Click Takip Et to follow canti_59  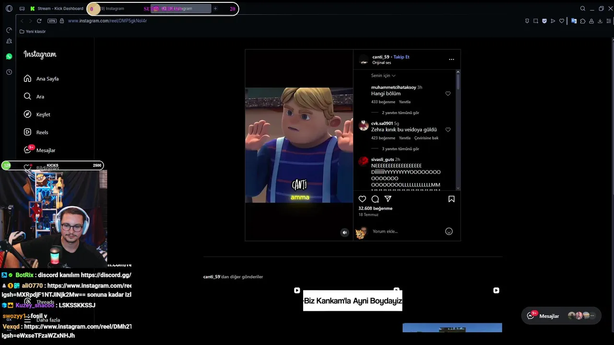[x=401, y=57]
